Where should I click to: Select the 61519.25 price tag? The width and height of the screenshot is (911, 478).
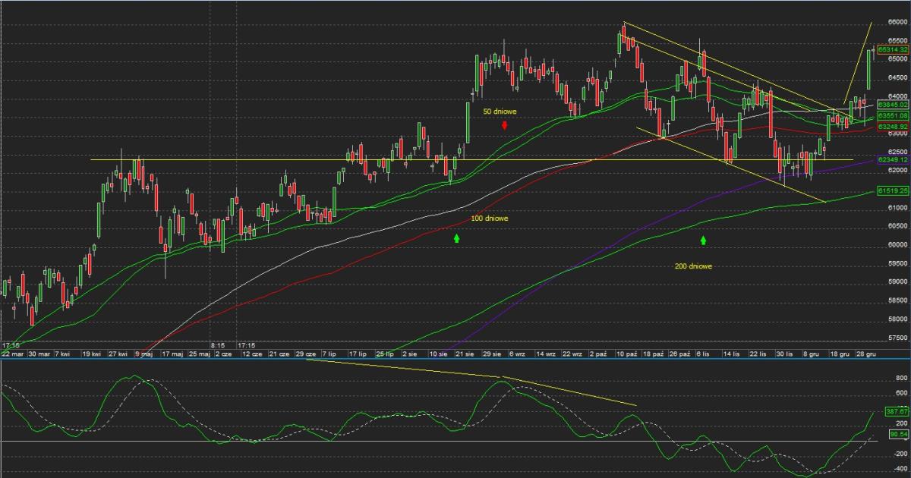(893, 190)
